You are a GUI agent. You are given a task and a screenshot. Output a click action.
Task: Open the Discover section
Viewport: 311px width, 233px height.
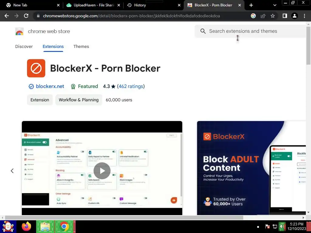pos(24,46)
